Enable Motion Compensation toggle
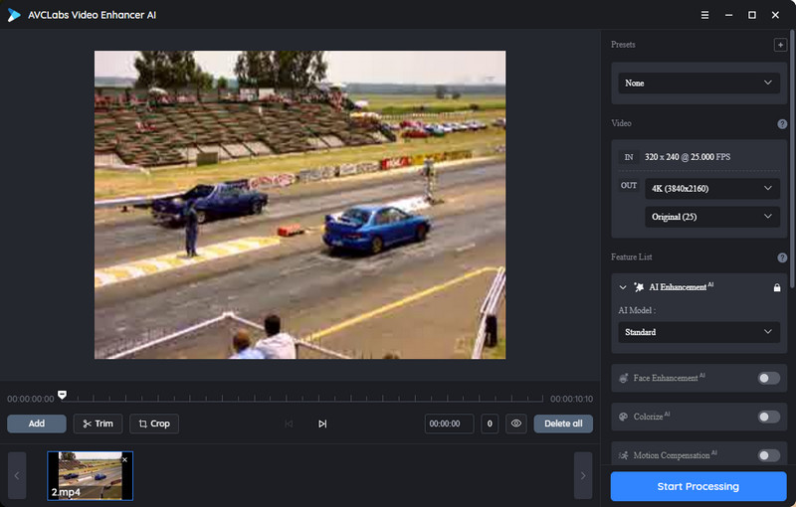The width and height of the screenshot is (796, 507). point(768,455)
